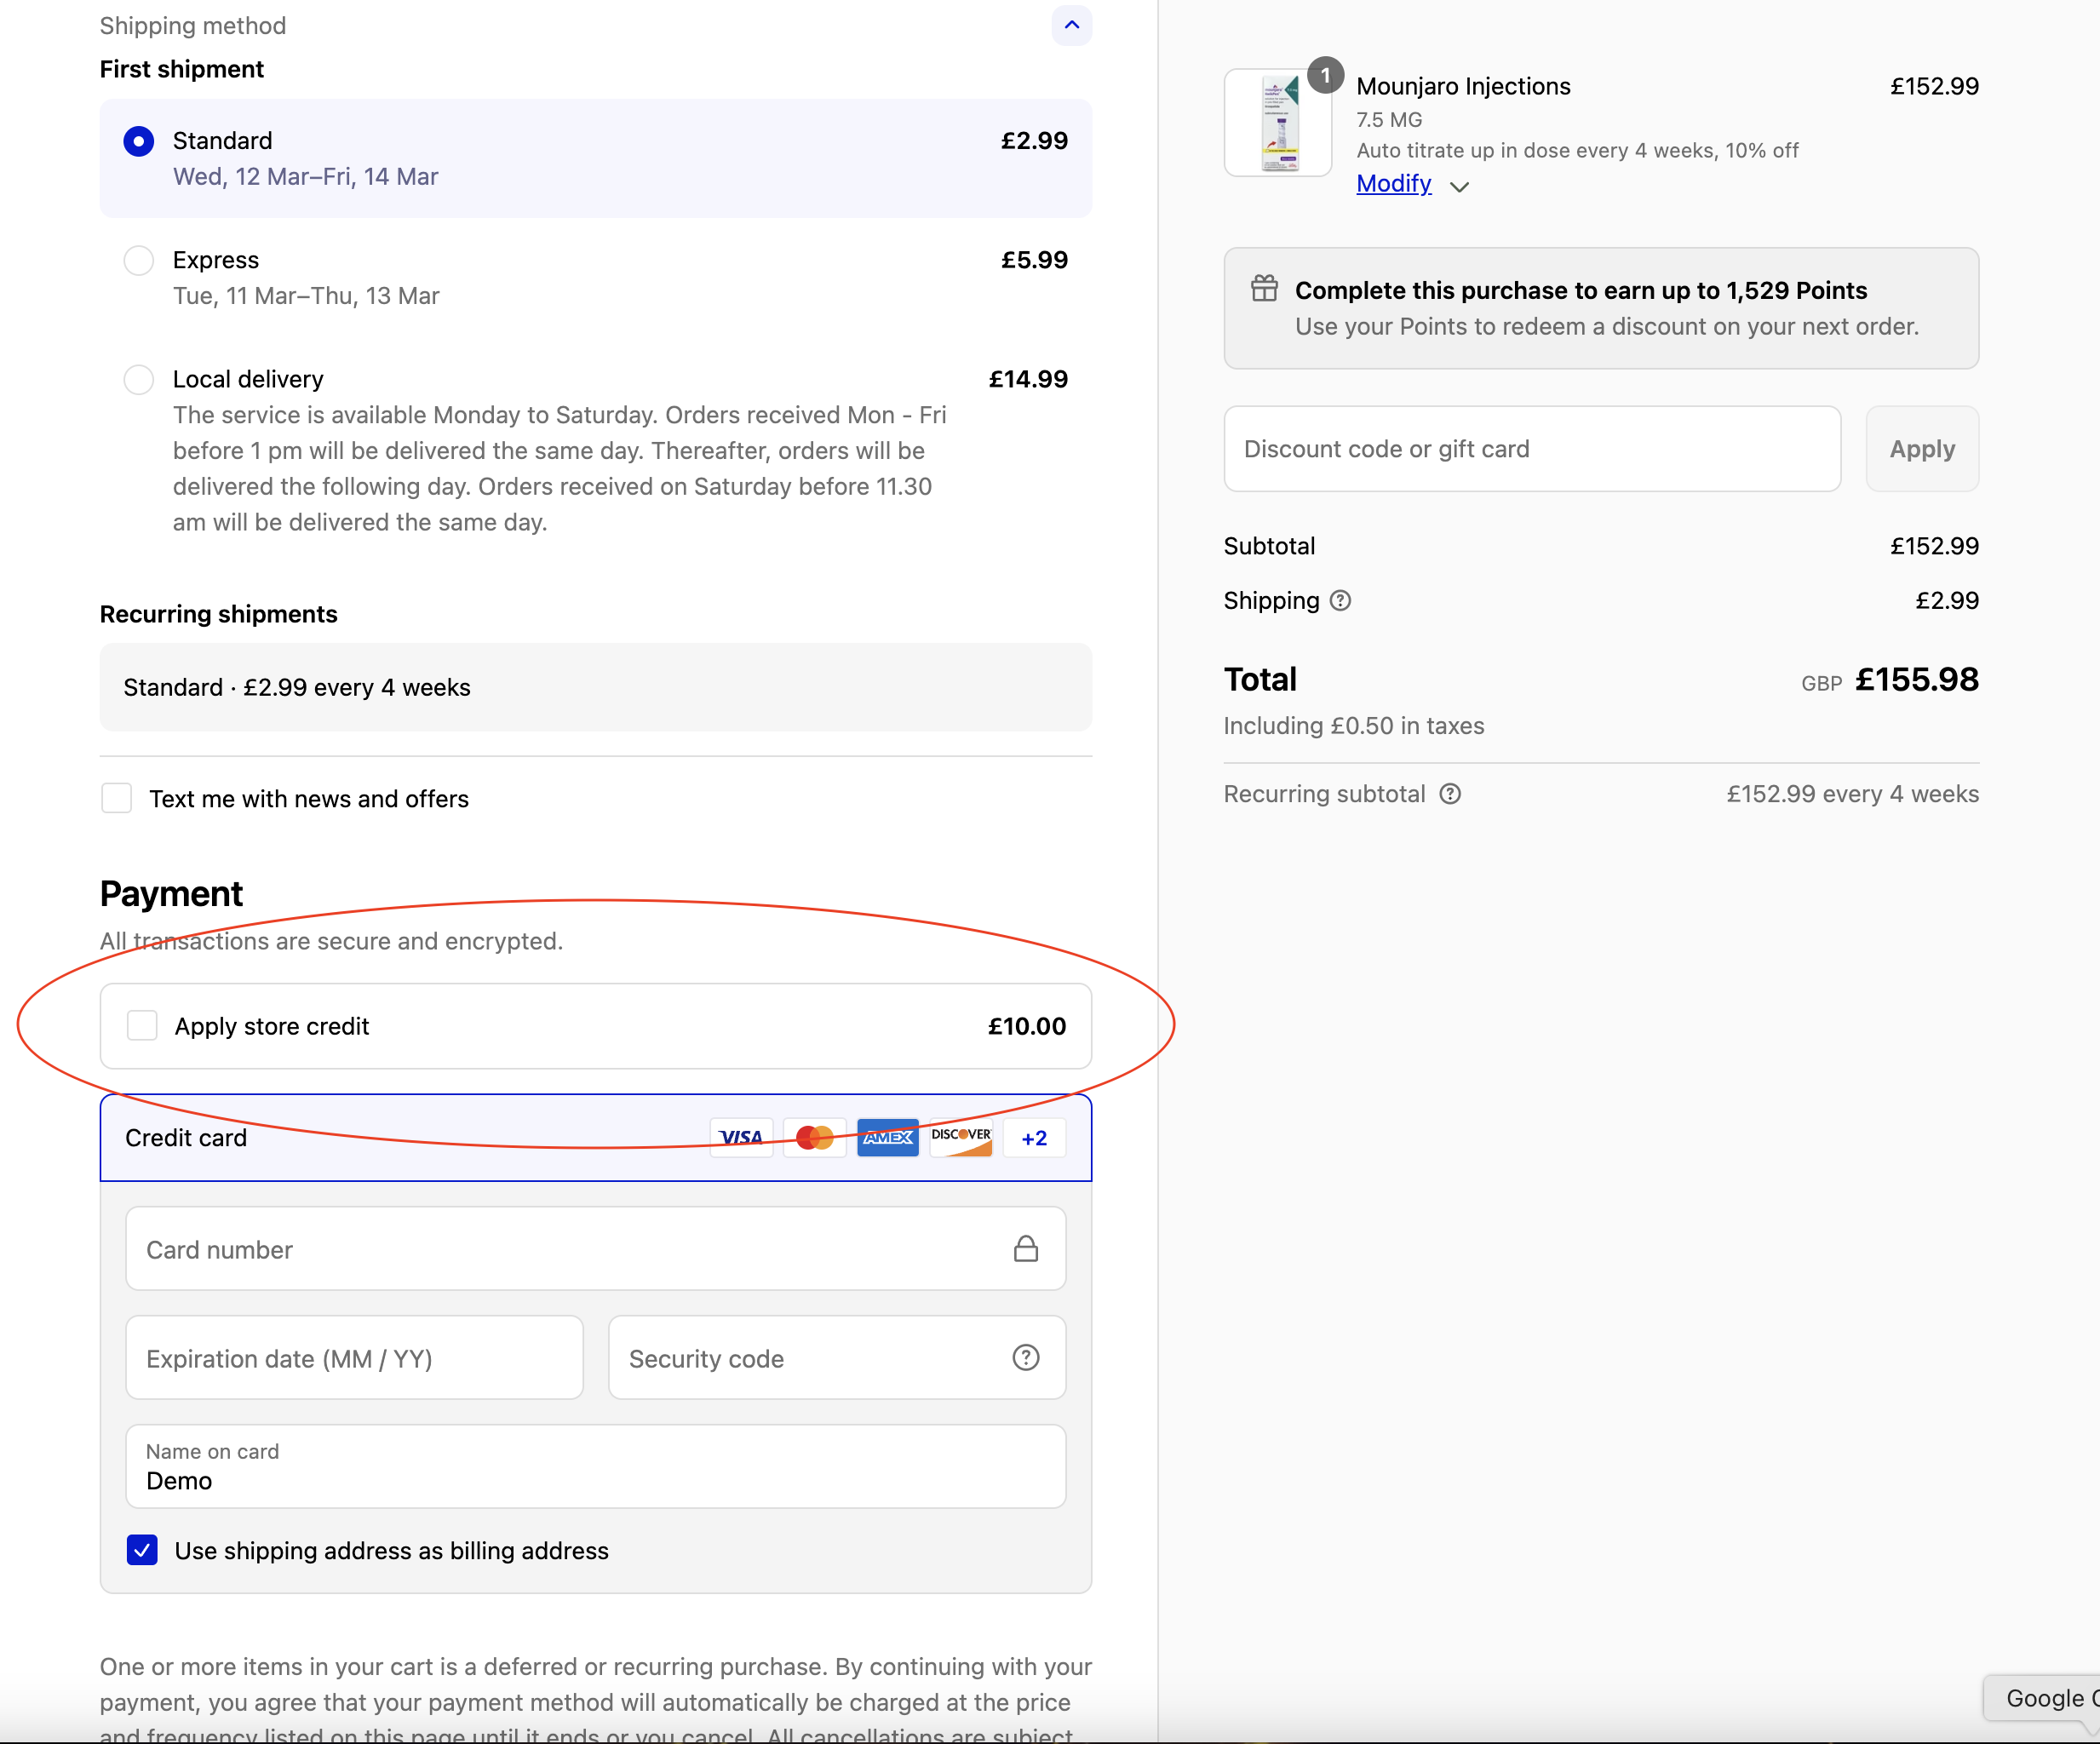Image resolution: width=2100 pixels, height=1744 pixels.
Task: Click the 'Auto titrate up in dose' description
Action: (1577, 151)
